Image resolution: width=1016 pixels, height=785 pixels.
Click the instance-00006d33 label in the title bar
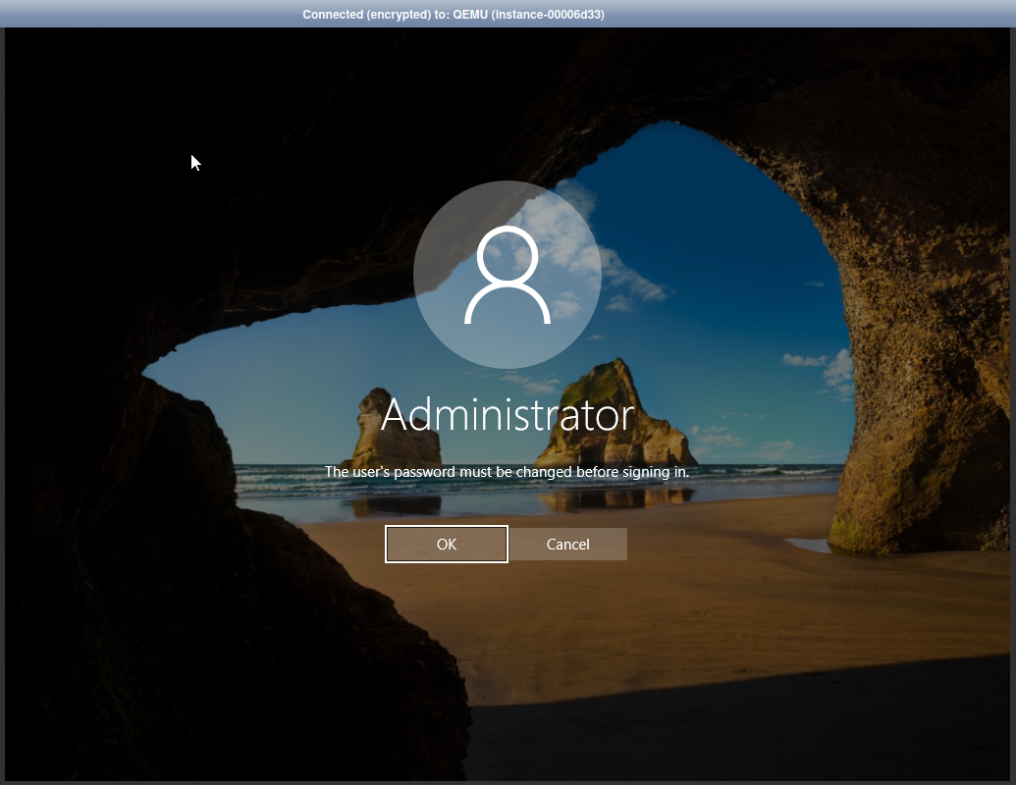[x=557, y=14]
